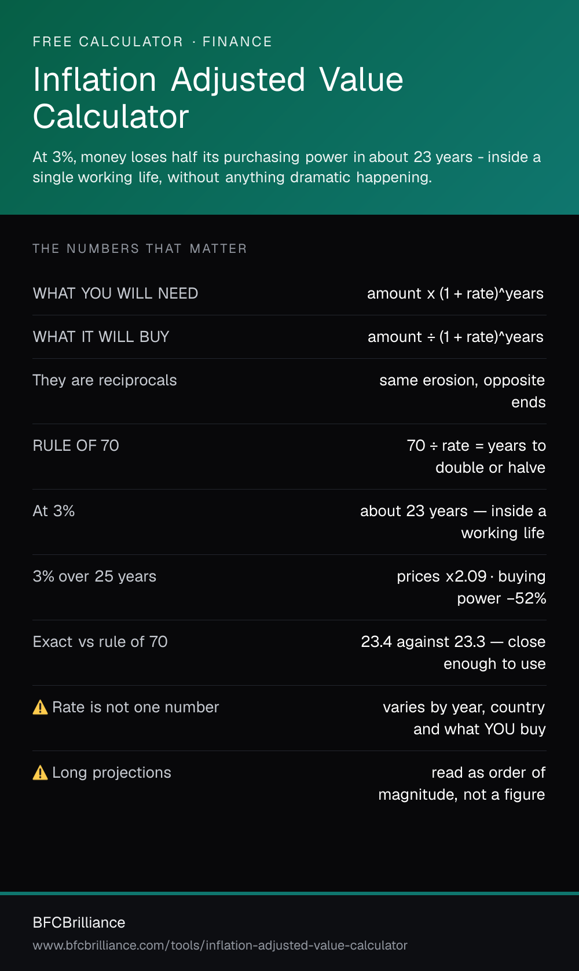Click the 3% over 25 years label
Viewport: 579px width, 971px height.
pos(94,576)
